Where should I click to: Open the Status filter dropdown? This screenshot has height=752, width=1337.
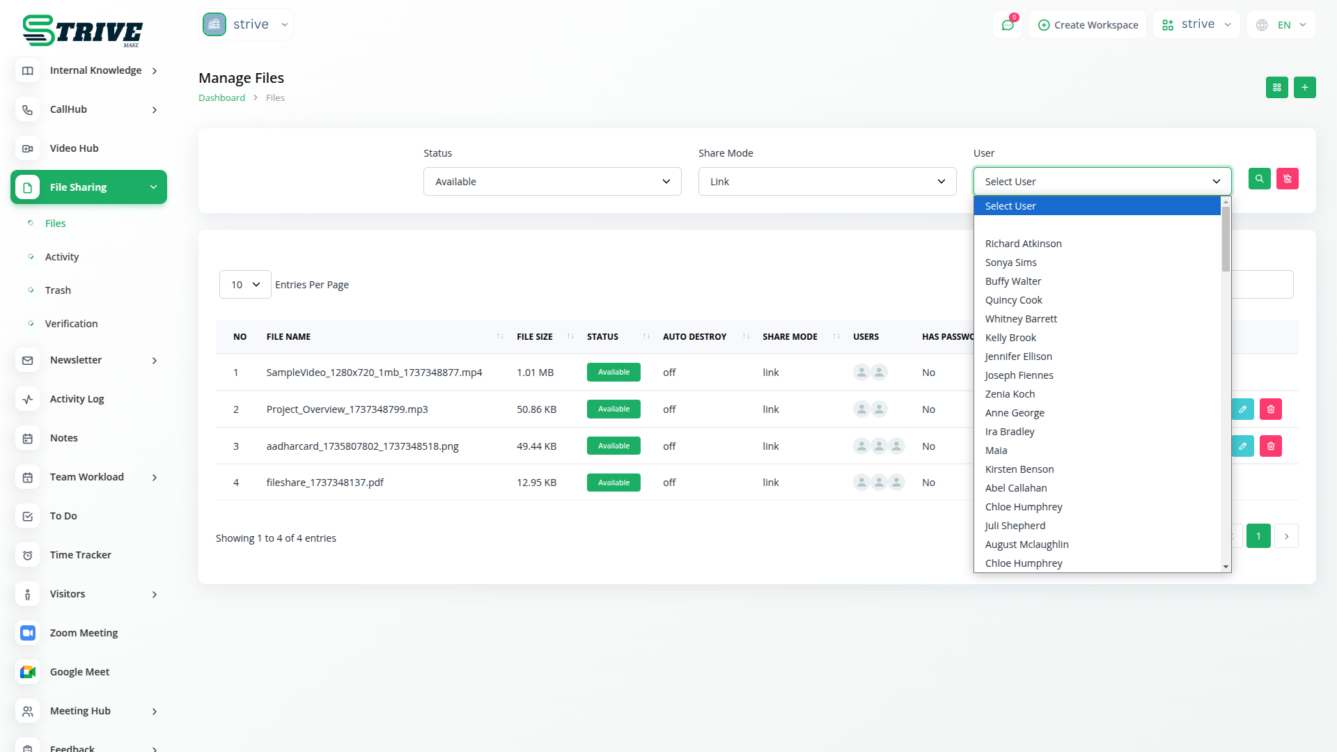[552, 182]
